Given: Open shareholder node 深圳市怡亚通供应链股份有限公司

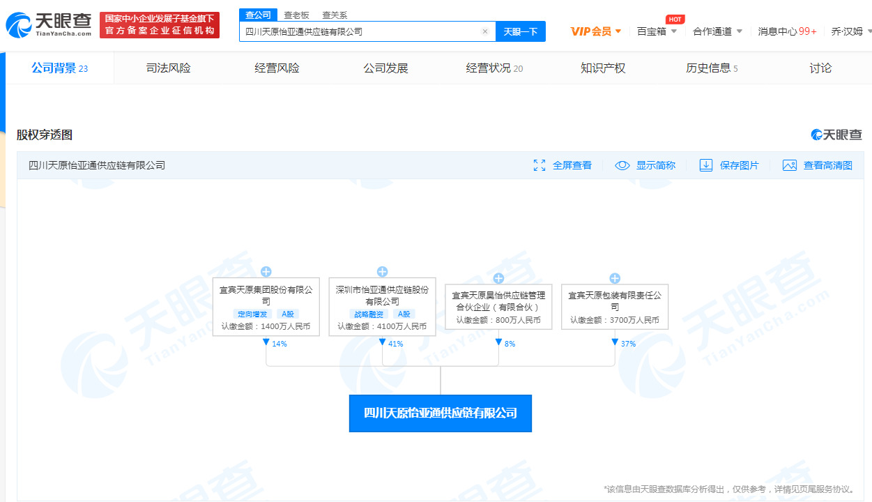Looking at the screenshot, I should pyautogui.click(x=382, y=307).
